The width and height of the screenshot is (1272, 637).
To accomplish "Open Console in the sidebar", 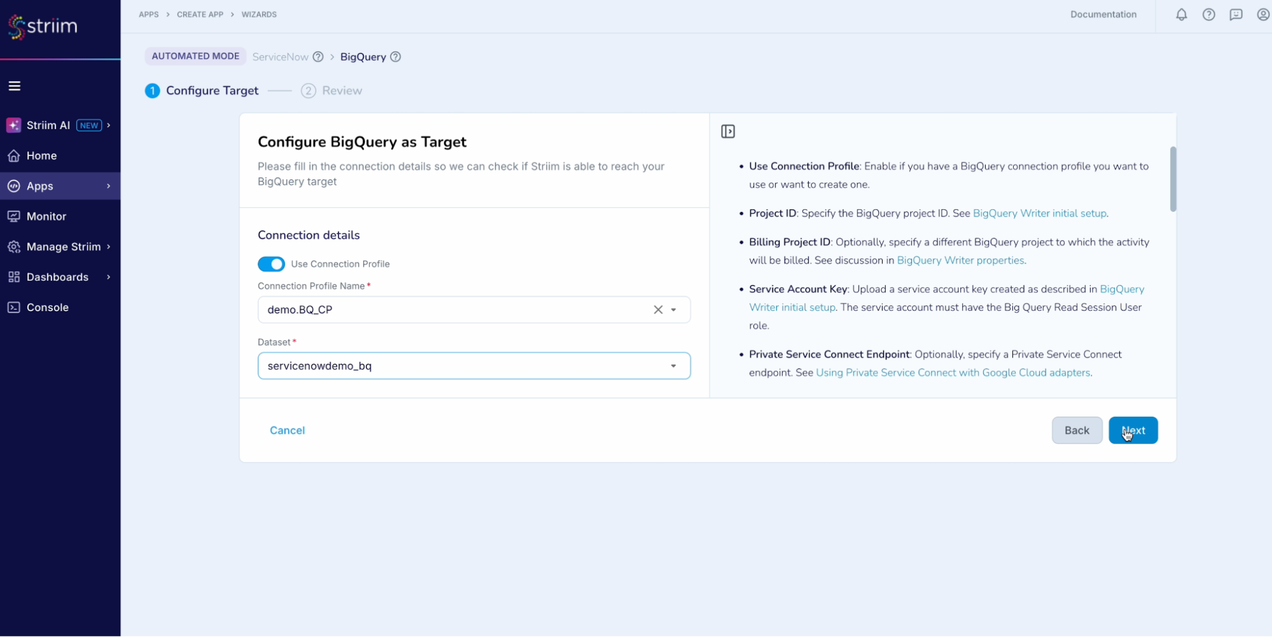I will click(x=60, y=307).
